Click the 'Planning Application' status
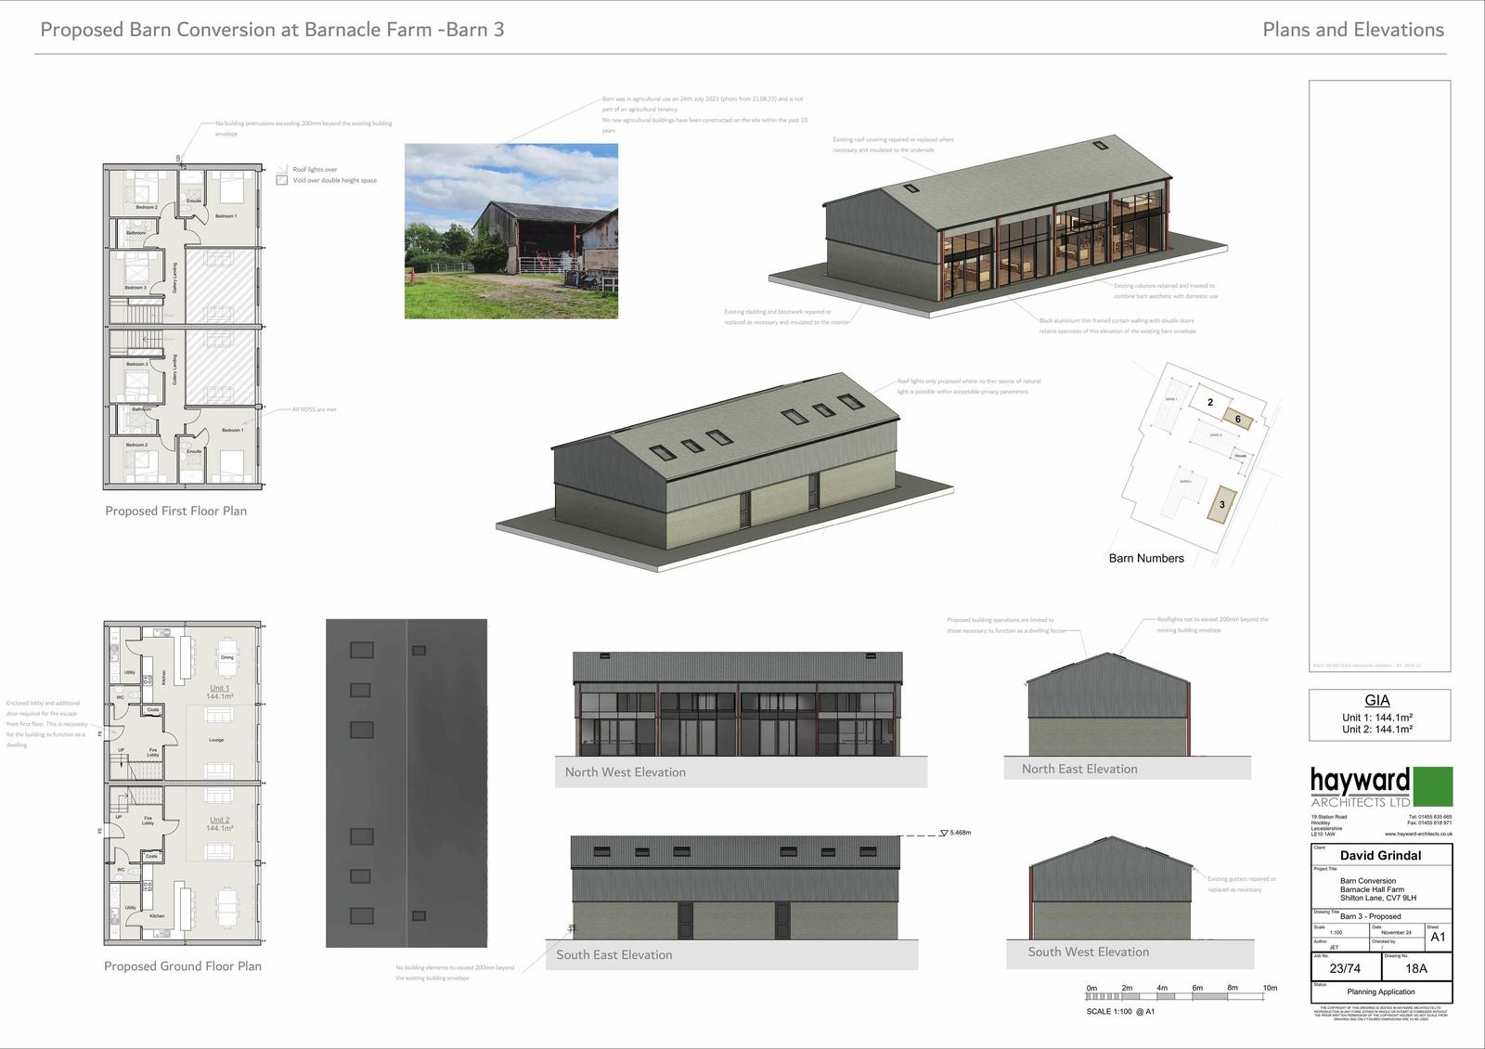 [x=1381, y=992]
